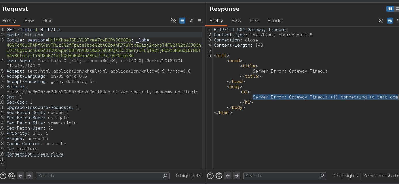Open search settings gear below Request
399x184 pixels.
tap(12, 176)
